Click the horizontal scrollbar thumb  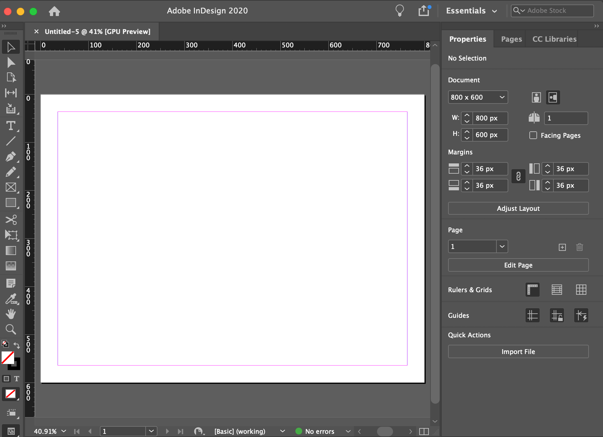[385, 432]
